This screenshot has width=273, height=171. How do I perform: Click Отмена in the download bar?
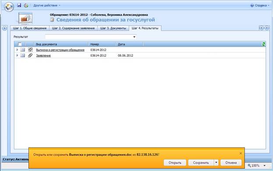231,163
